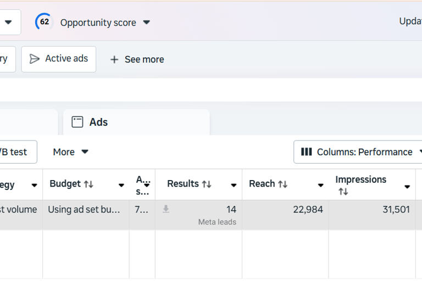Click the Opportunity score 62 circle icon
This screenshot has height=281, width=422.
[x=44, y=22]
